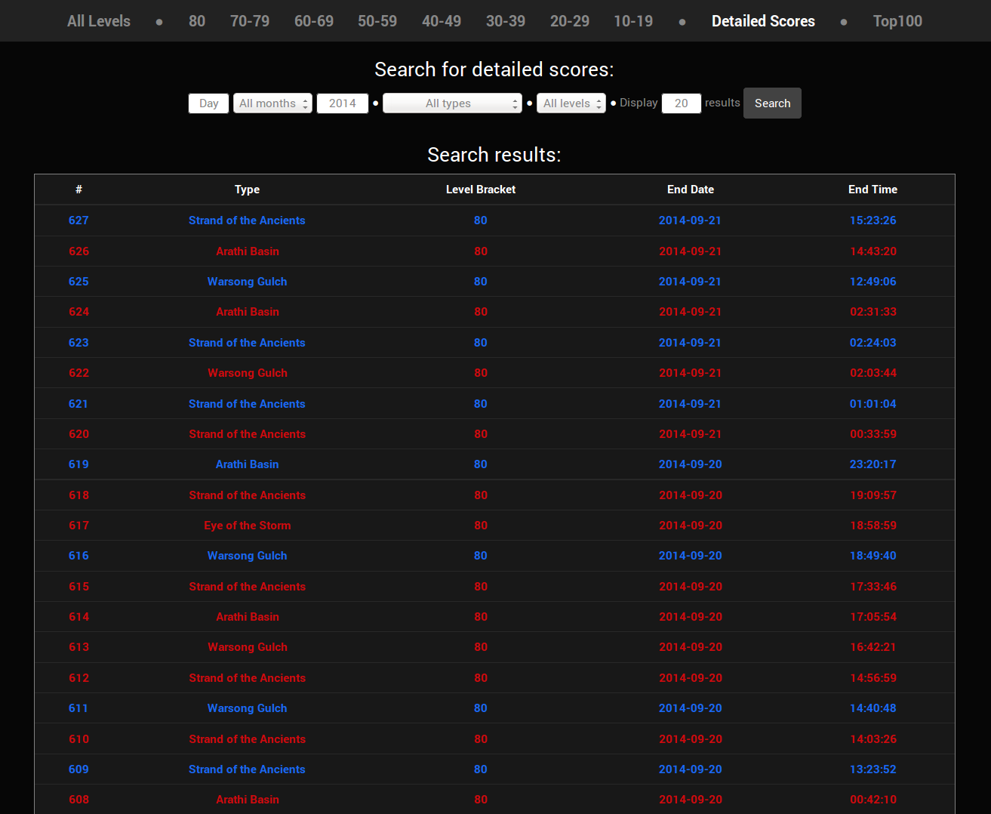Click end time 18:58:59

[873, 526]
